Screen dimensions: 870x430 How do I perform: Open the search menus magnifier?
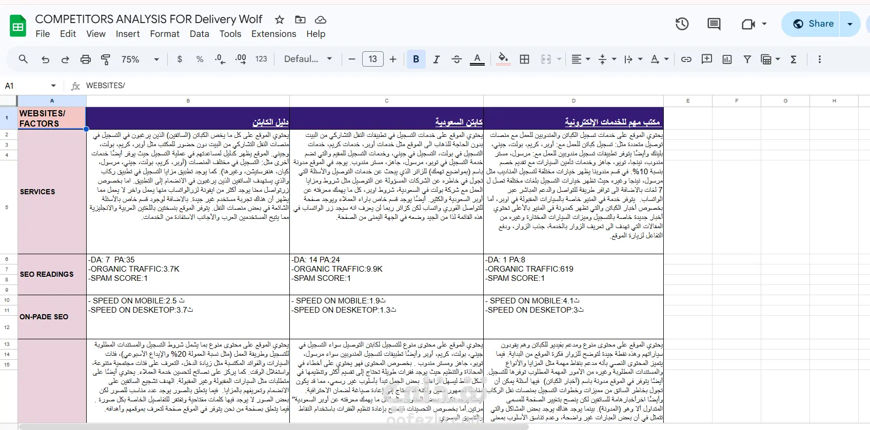[23, 59]
